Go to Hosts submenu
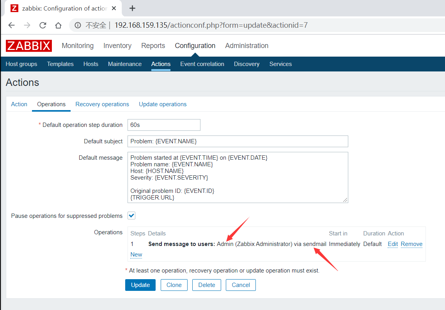445x310 pixels. [x=91, y=64]
